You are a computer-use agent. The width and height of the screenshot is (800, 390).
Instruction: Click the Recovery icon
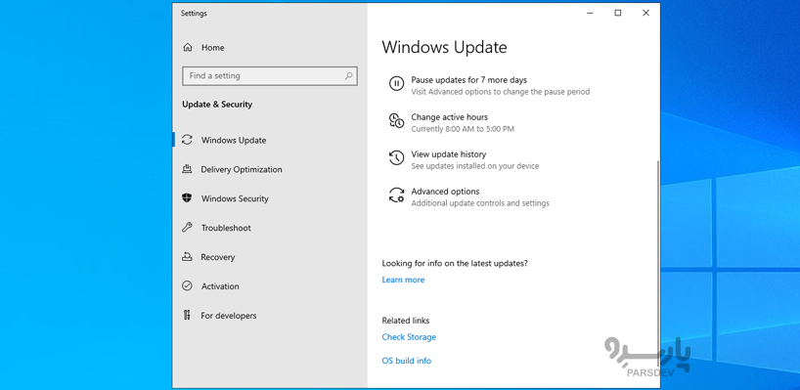coord(187,257)
